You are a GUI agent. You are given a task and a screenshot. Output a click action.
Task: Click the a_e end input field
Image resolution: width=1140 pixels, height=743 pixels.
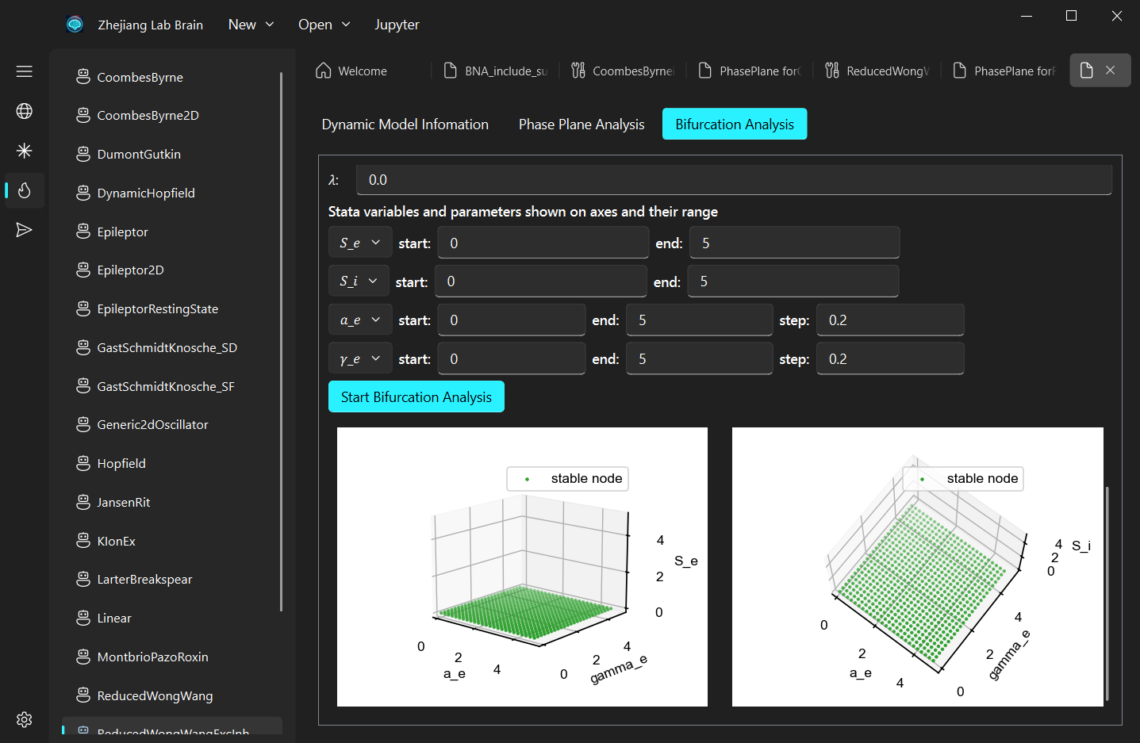tap(700, 320)
